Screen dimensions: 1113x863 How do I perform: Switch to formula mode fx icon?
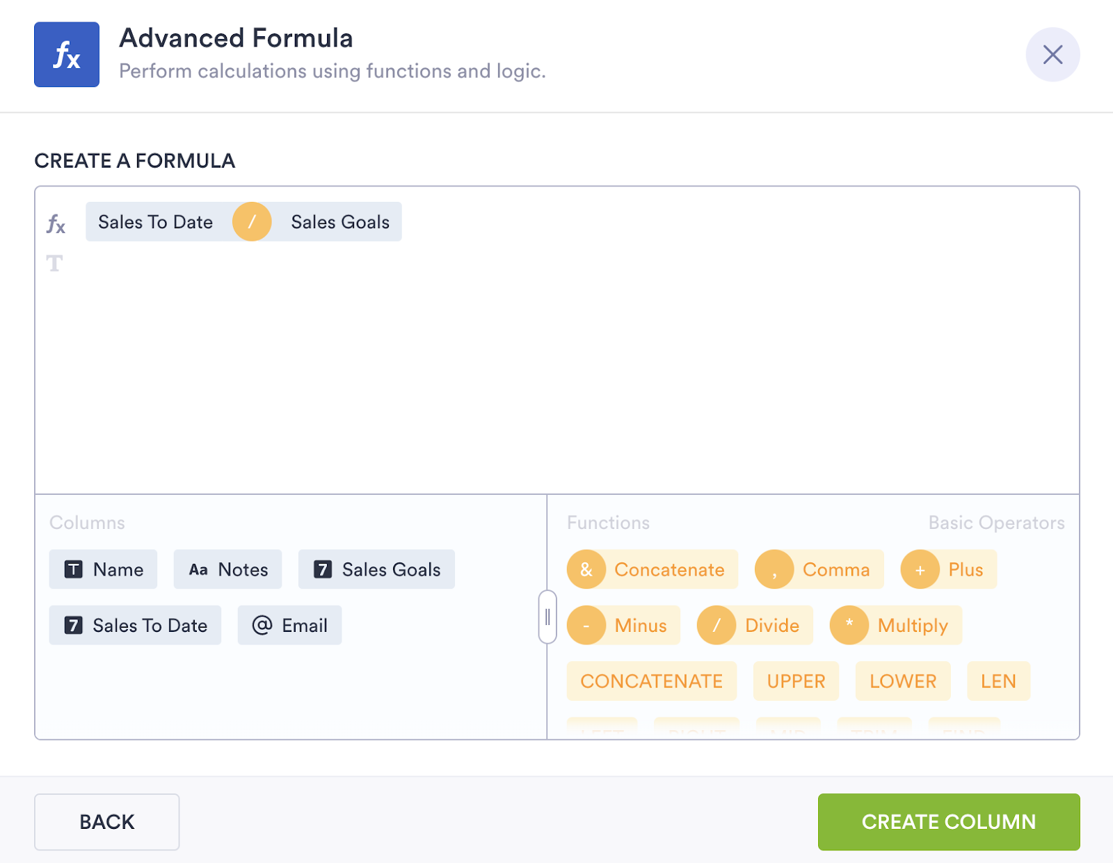click(56, 224)
